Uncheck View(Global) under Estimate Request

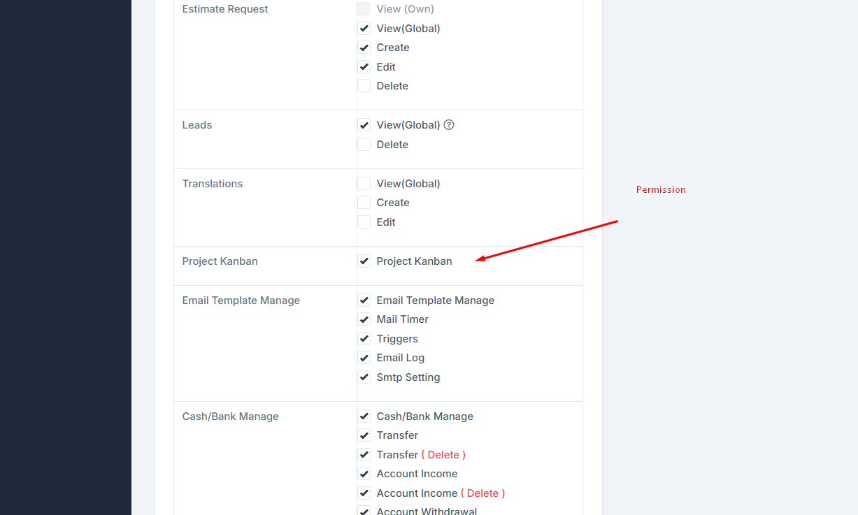[x=364, y=29]
